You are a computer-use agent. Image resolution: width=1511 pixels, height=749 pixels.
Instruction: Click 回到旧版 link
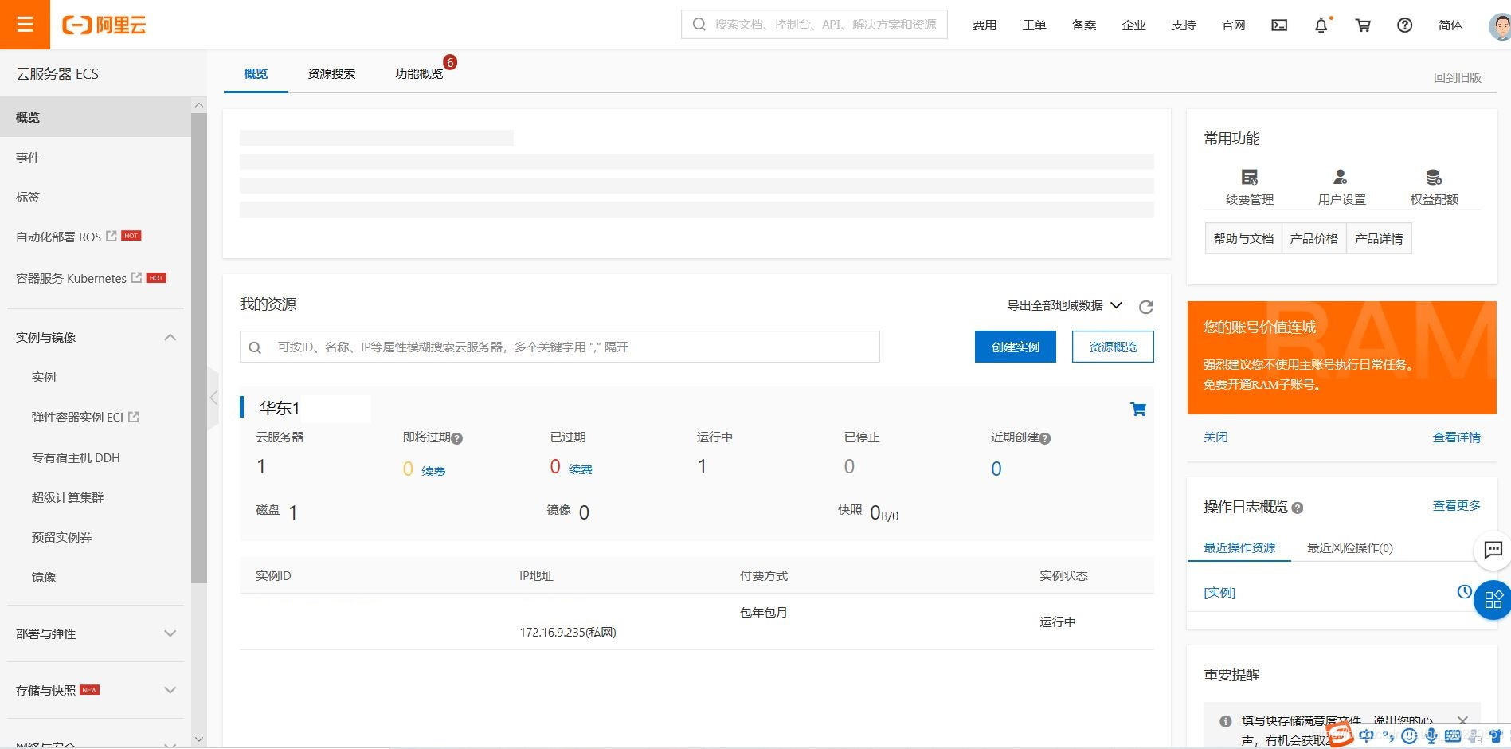tap(1457, 77)
